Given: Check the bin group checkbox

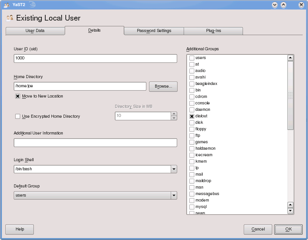Looking at the screenshot, I should 192,90.
